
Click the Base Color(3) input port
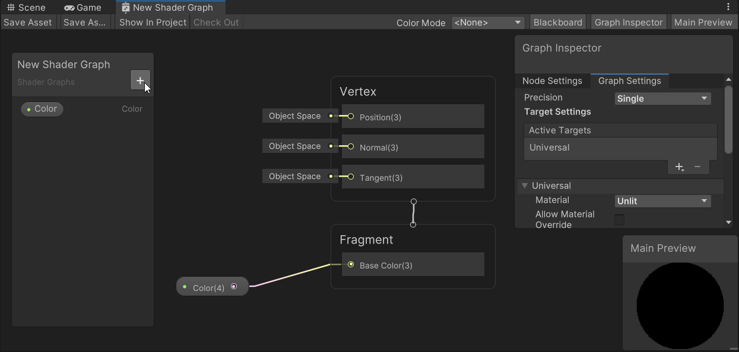tap(351, 265)
